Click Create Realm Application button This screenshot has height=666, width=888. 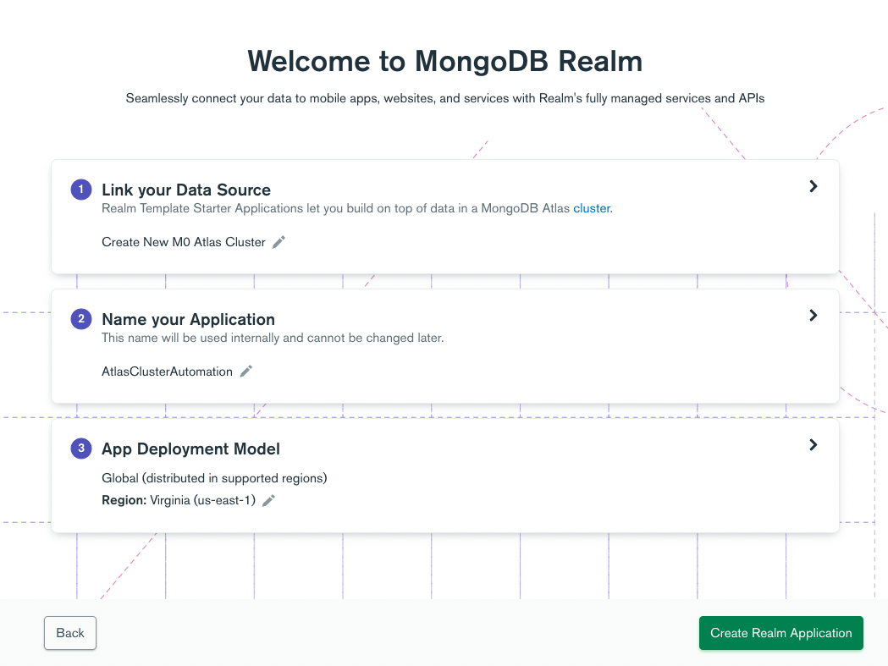[781, 633]
